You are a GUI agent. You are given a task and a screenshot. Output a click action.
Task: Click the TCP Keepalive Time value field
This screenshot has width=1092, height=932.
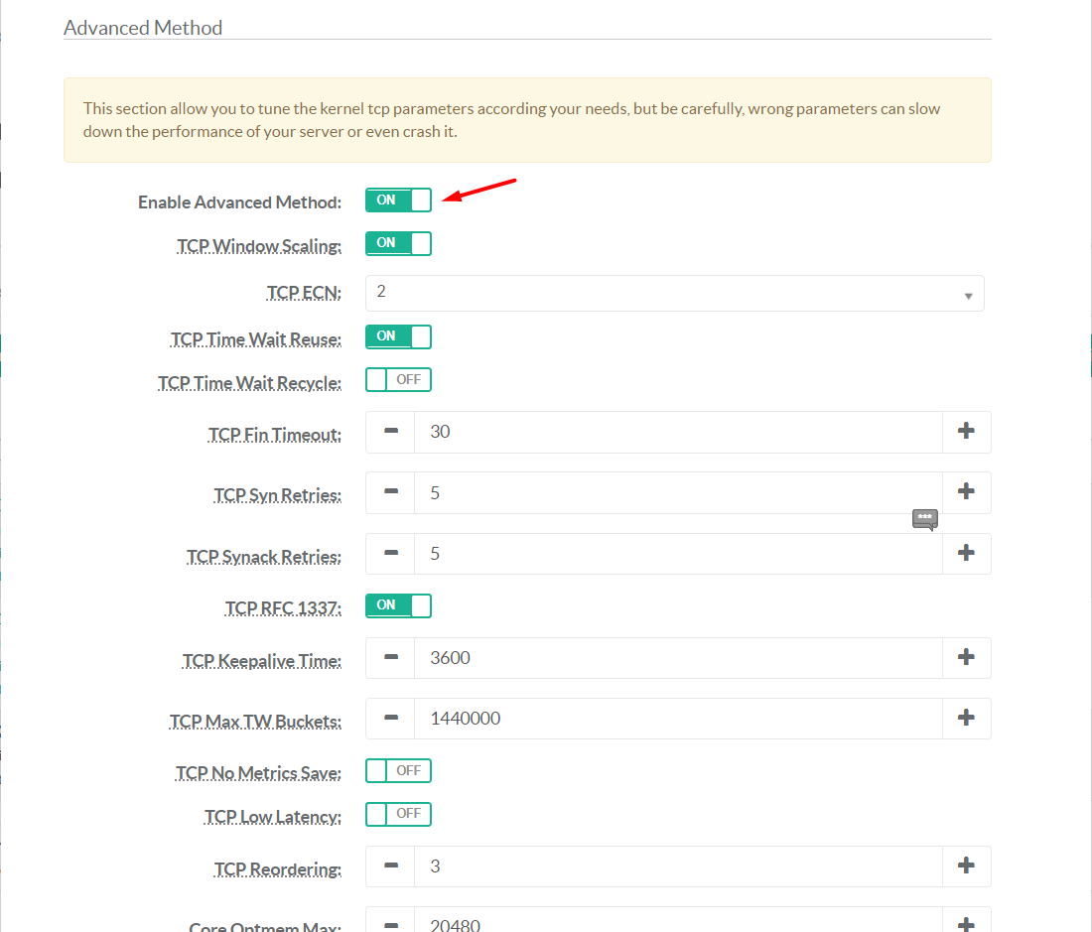pyautogui.click(x=677, y=658)
